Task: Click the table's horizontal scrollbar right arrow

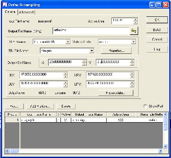Action: point(160,151)
